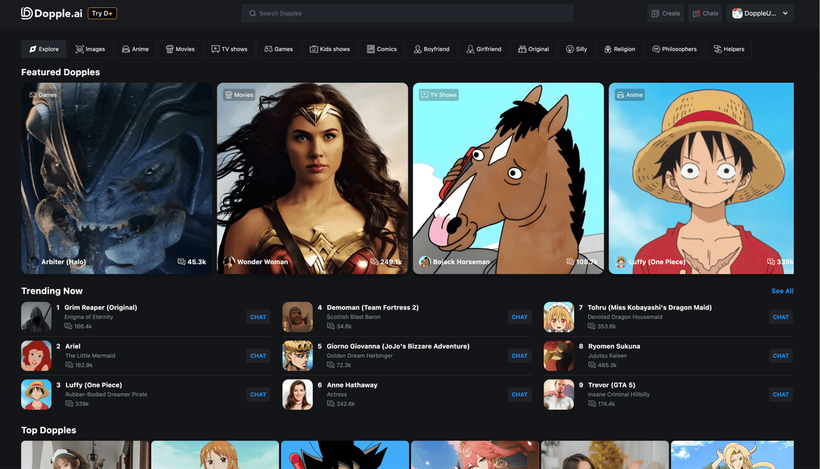Select the Explore tab

[44, 49]
